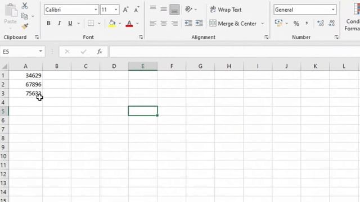Select column E header
The height and width of the screenshot is (202, 360).
pyautogui.click(x=143, y=66)
